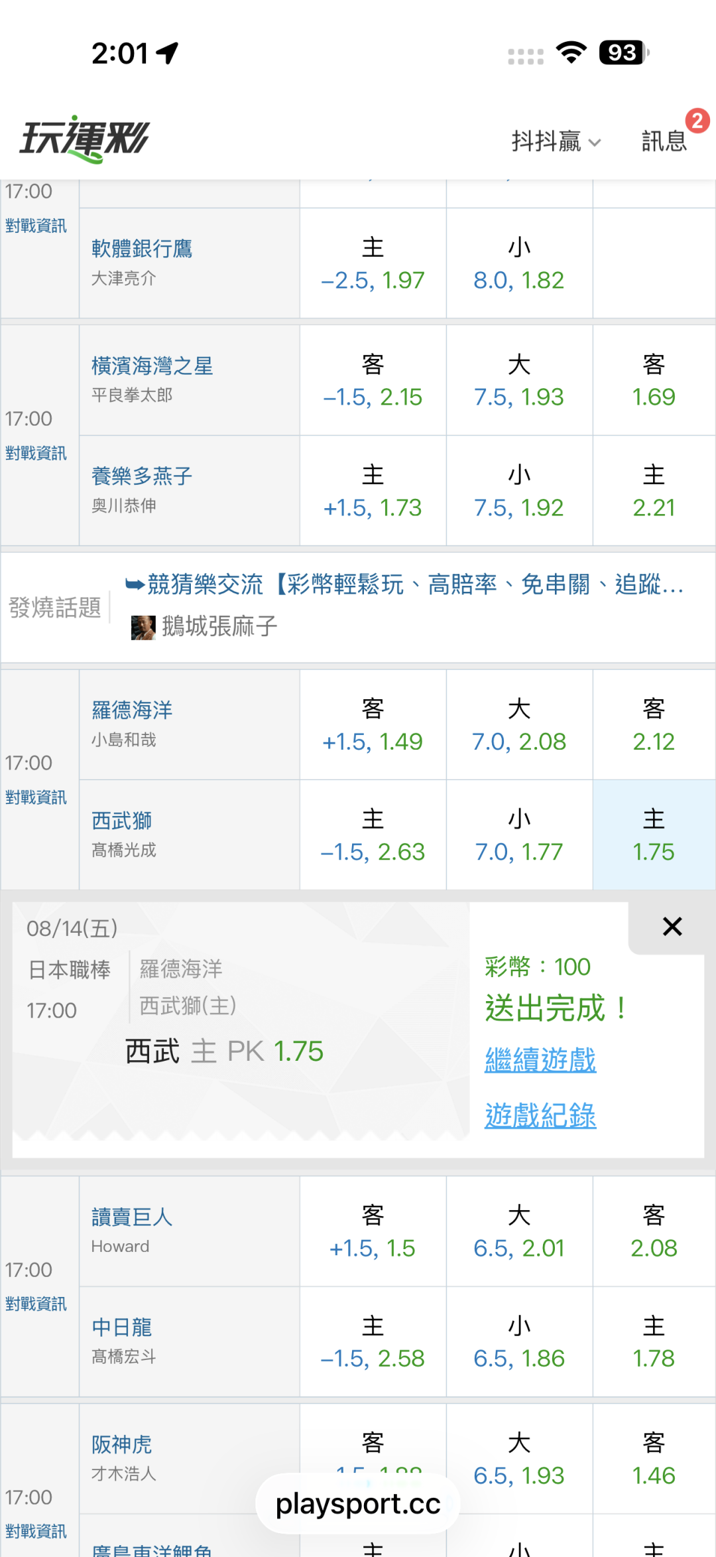Choose 主 +1.5, 1.73 for 養樂多燕子

373,491
